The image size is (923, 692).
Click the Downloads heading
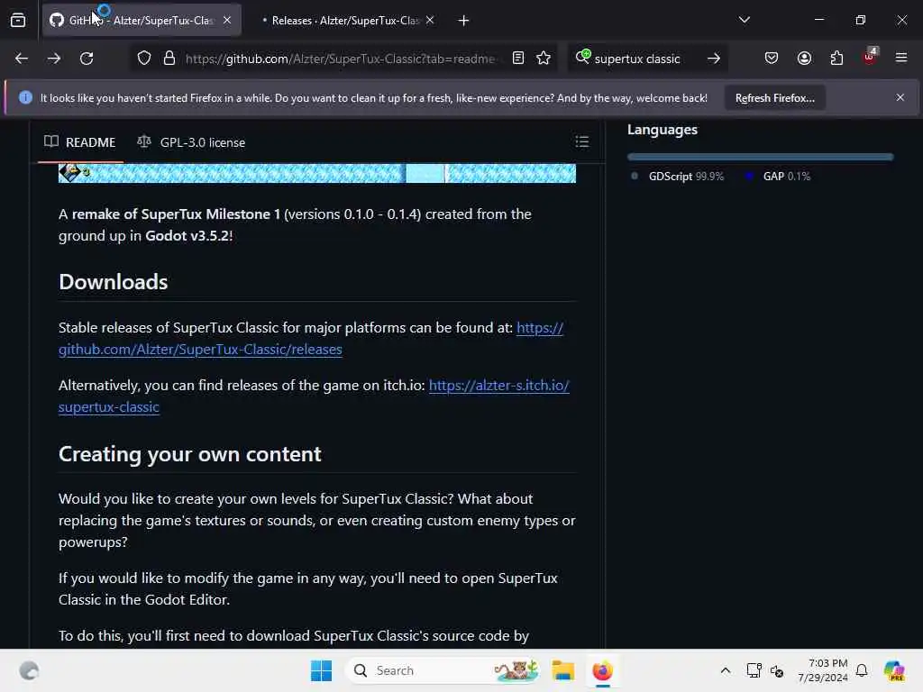[113, 282]
